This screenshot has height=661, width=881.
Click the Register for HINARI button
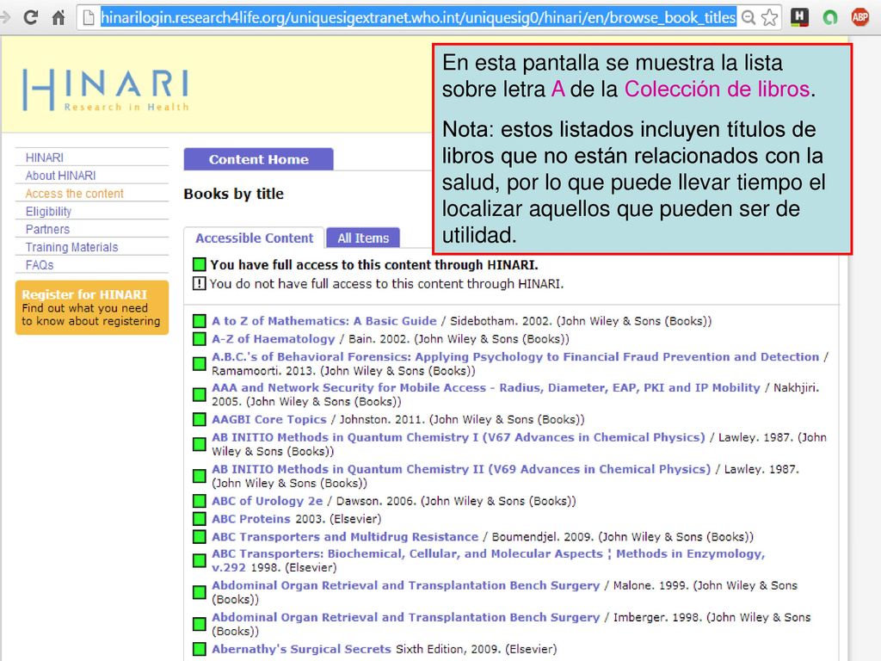pyautogui.click(x=92, y=307)
